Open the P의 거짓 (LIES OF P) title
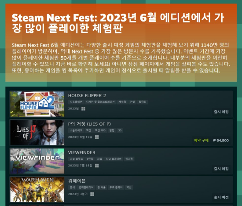This screenshot has height=206, width=242. click(x=89, y=124)
